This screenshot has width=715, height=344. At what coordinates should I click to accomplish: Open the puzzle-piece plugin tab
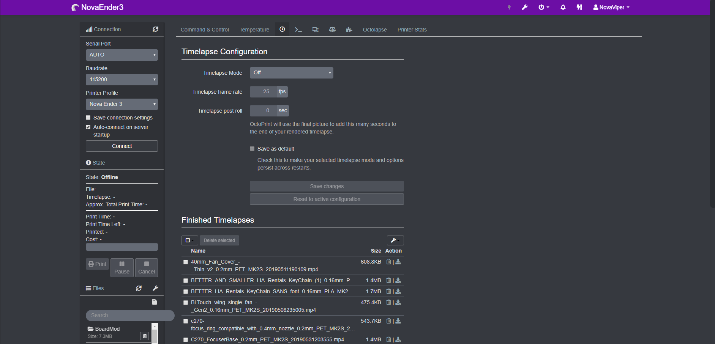[x=349, y=29]
